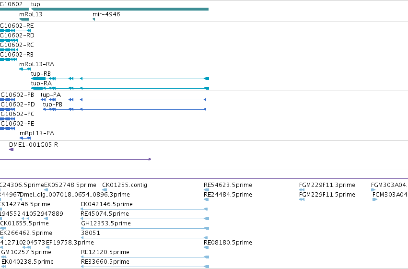Select the tup-PB protein feature
Screen dimensions: 408x269
(125, 109)
